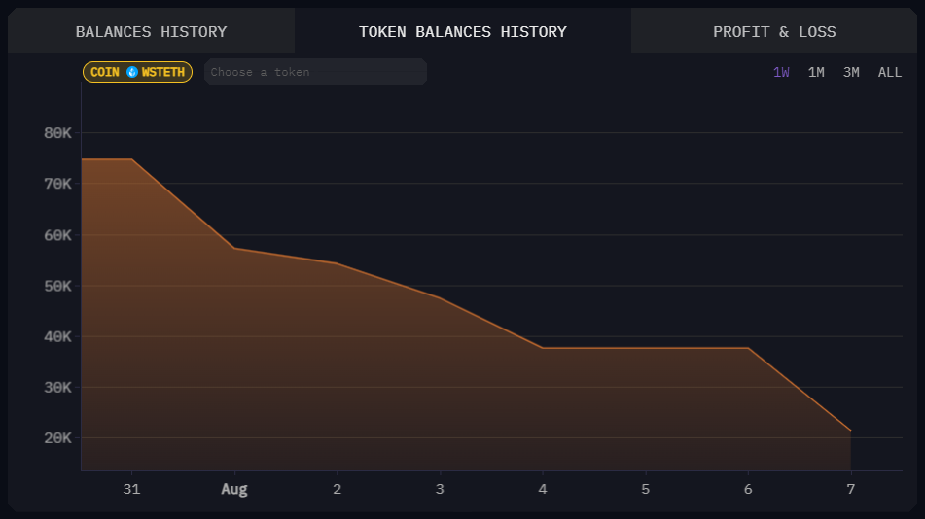Select the Token Balances History tab

tap(463, 31)
